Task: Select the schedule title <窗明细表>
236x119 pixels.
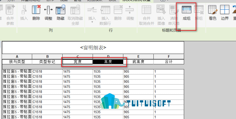Action: tap(93, 48)
